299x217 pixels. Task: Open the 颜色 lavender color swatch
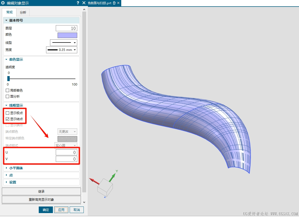pyautogui.click(x=67, y=35)
